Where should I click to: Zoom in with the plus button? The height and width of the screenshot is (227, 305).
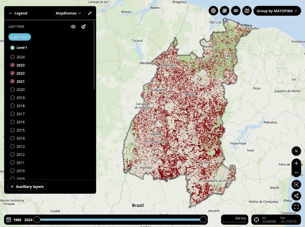point(296,163)
